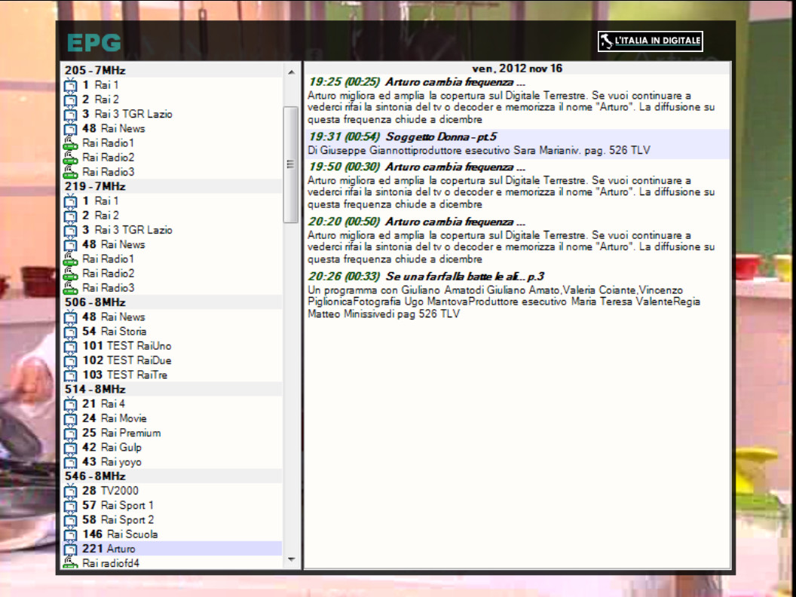
Task: Click the TV icon beside Rai Storia
Action: 70,332
